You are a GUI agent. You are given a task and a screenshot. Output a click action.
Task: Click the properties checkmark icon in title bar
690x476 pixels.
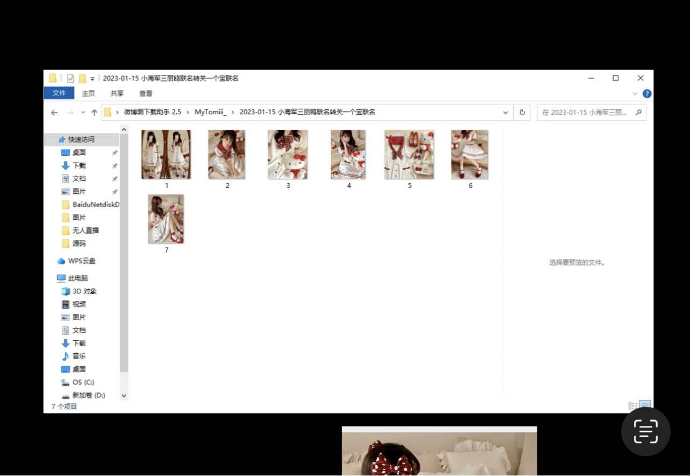click(71, 79)
